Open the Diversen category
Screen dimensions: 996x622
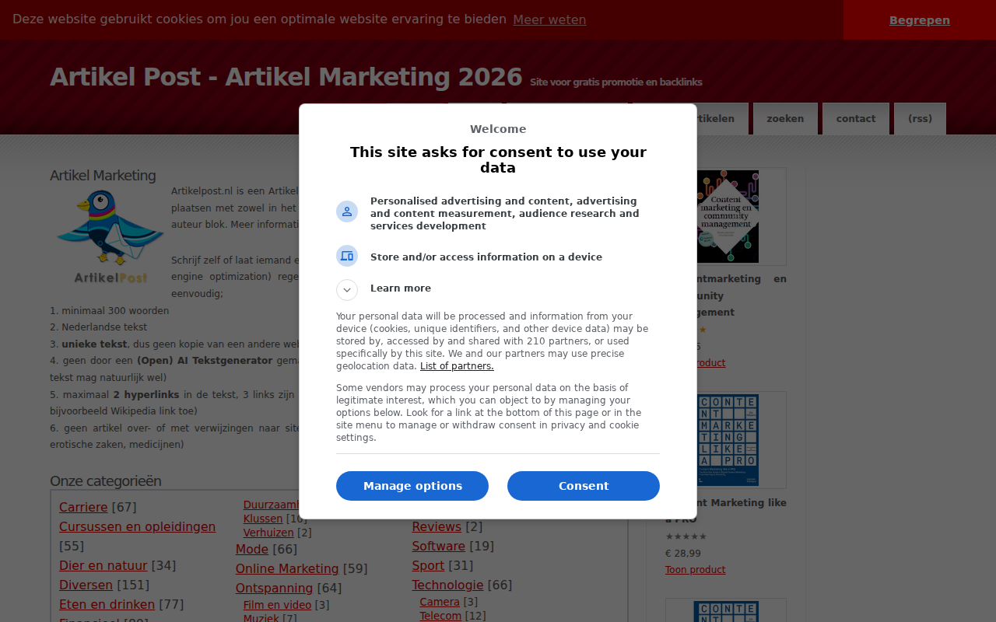[x=86, y=585]
